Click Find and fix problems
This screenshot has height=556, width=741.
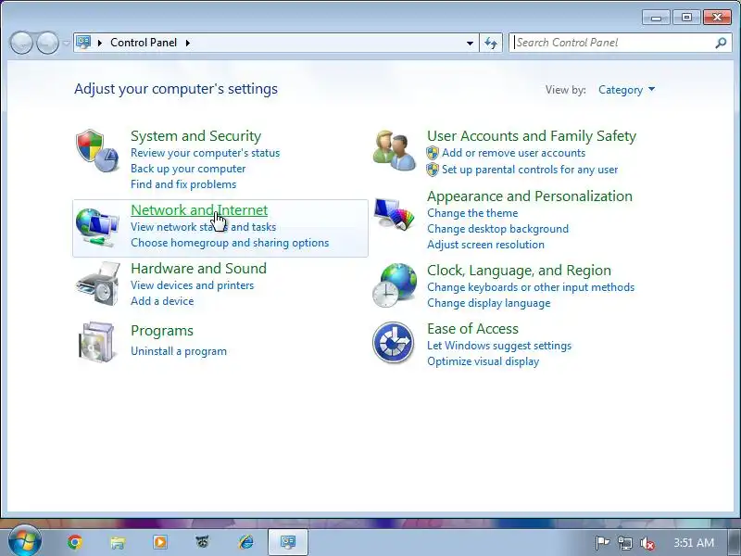tap(183, 184)
